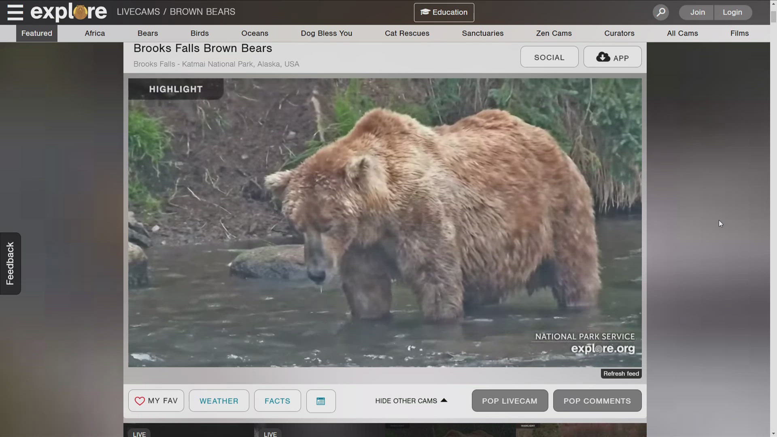Image resolution: width=777 pixels, height=437 pixels.
Task: Select the All Cams tab
Action: [682, 34]
